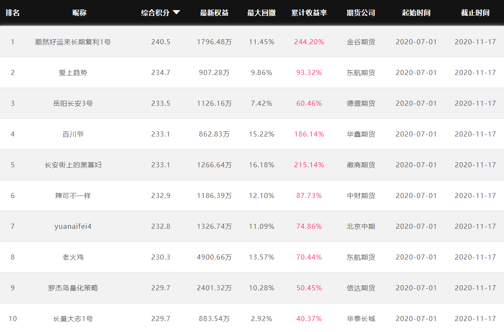
Task: Sort by 最新权益 column header
Action: pos(214,13)
